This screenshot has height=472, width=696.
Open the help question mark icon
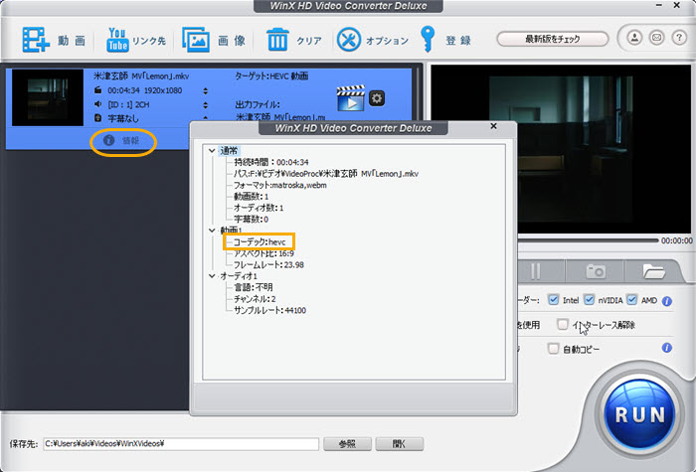pos(679,38)
